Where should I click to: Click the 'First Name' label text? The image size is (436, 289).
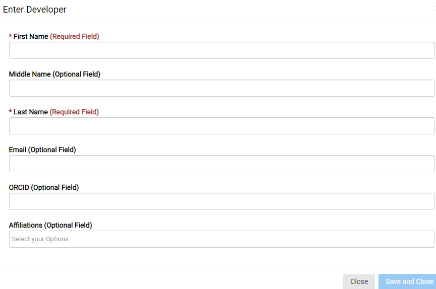pos(31,36)
